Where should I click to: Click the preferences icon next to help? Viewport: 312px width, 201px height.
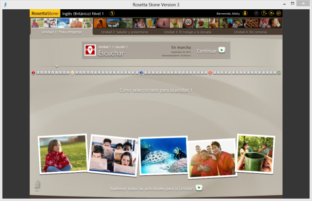pos(271,14)
